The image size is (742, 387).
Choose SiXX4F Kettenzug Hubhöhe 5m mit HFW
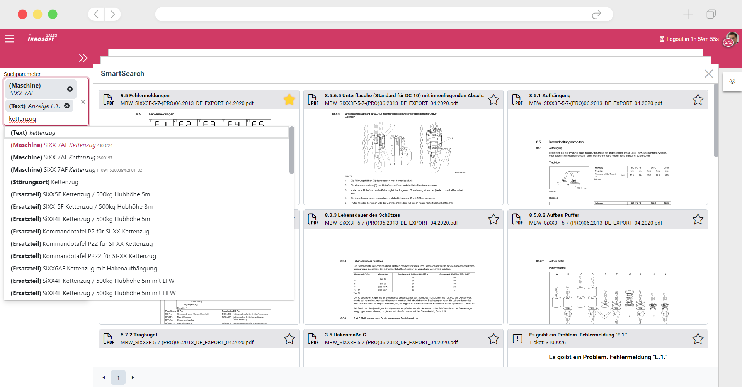tap(147, 293)
